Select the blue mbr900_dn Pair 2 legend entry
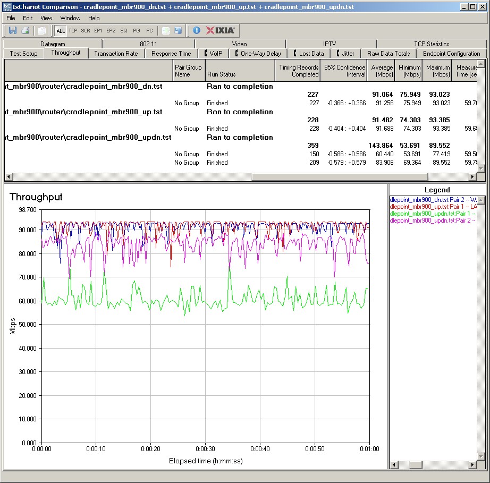The width and height of the screenshot is (490, 483). point(433,200)
